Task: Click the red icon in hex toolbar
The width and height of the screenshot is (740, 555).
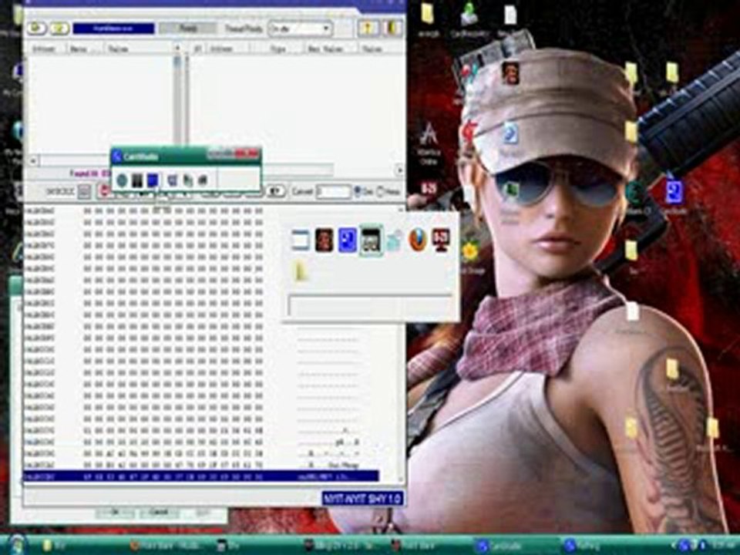Action: [x=105, y=191]
